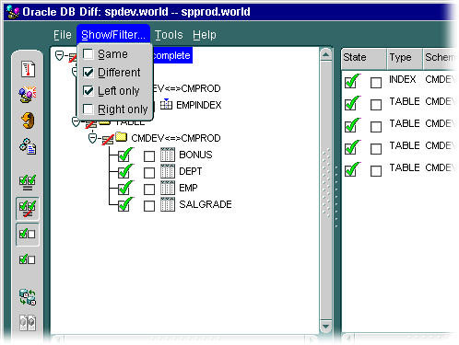
Task: Click the Oracle DB Diff title bar icon
Action: tap(13, 12)
